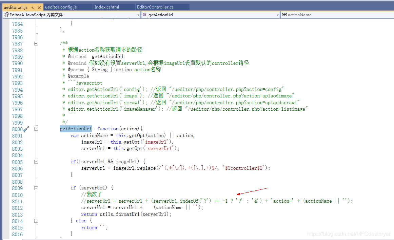The width and height of the screenshot is (394, 240).
Task: Close the ueditor.all.js tab
Action: (39, 7)
